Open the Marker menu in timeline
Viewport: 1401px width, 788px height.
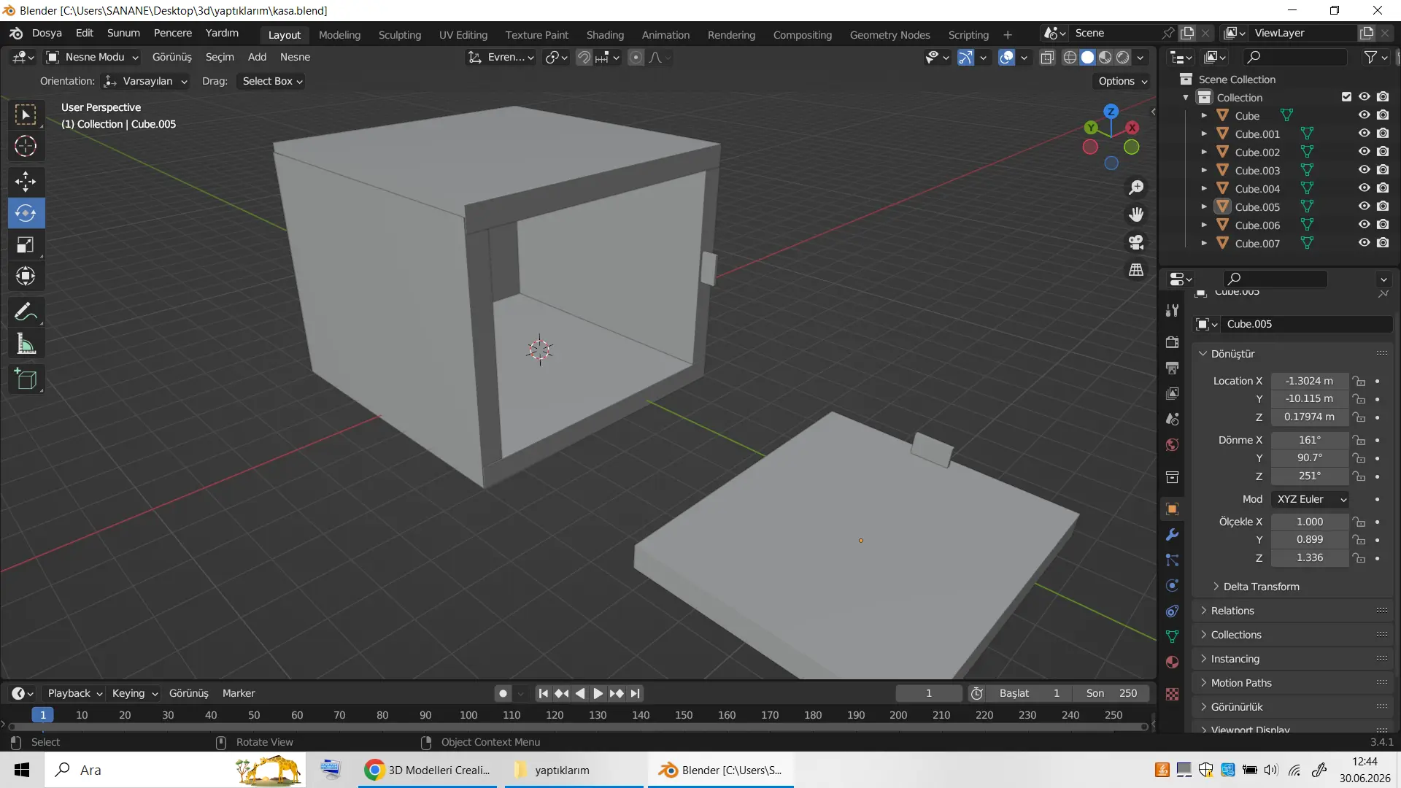(x=239, y=693)
